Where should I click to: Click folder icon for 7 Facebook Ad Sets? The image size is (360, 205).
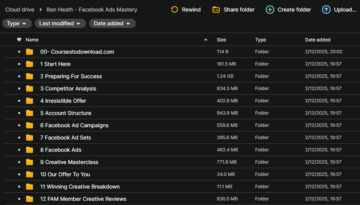pyautogui.click(x=30, y=138)
